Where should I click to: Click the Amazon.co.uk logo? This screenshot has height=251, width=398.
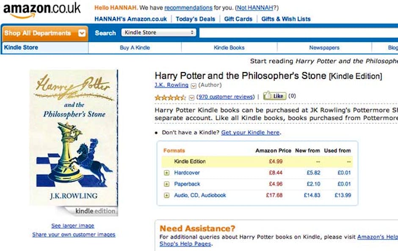(41, 10)
